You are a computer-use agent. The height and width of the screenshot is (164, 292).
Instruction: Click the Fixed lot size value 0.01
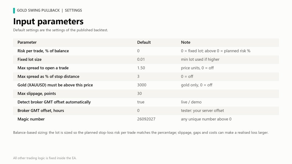[x=141, y=60]
